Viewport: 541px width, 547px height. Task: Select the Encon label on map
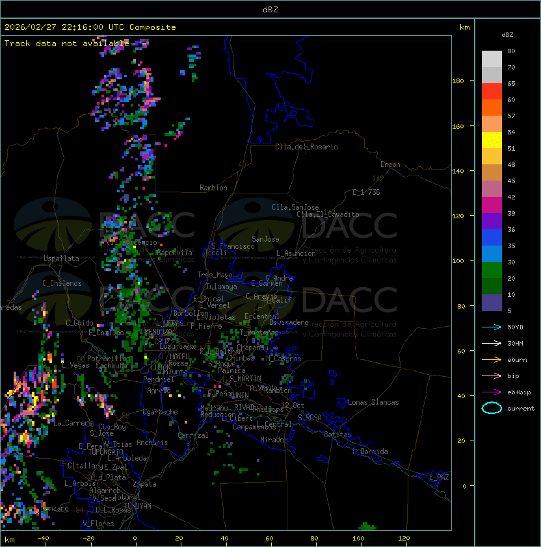pyautogui.click(x=390, y=164)
